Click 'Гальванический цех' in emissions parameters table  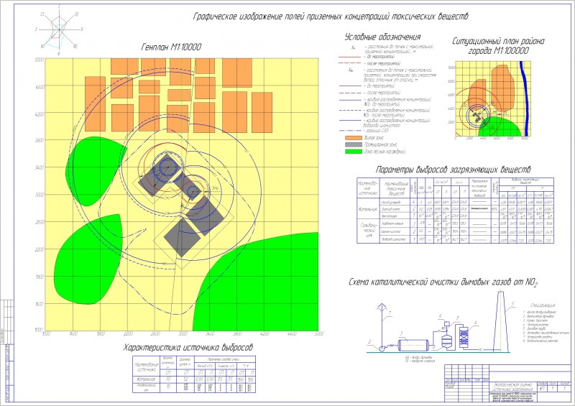(369, 231)
